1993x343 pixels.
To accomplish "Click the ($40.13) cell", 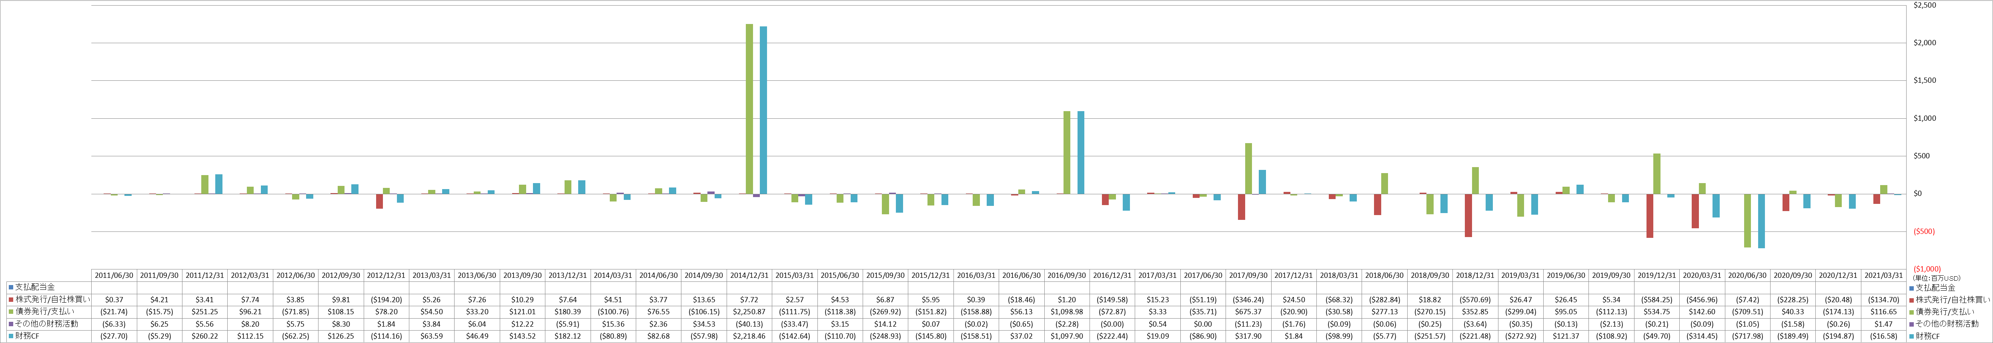I will [x=749, y=324].
